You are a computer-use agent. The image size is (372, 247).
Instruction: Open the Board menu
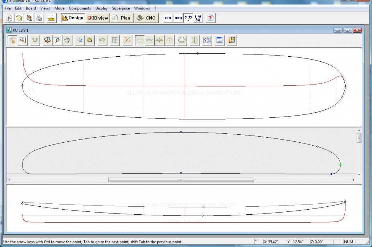tap(31, 8)
